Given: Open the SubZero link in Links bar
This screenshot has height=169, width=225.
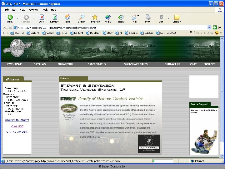Looking at the screenshot, I should coord(147,33).
